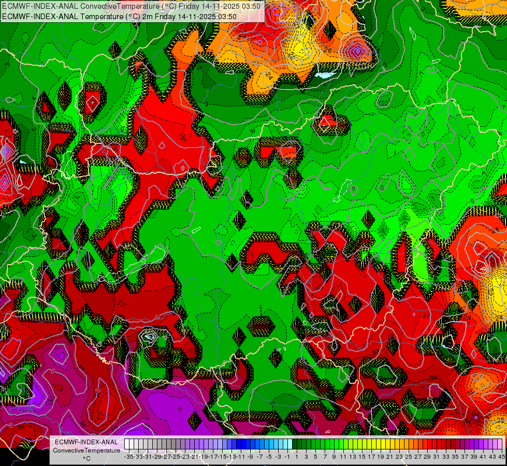Click the 45 value on the legend scale

[x=501, y=457]
